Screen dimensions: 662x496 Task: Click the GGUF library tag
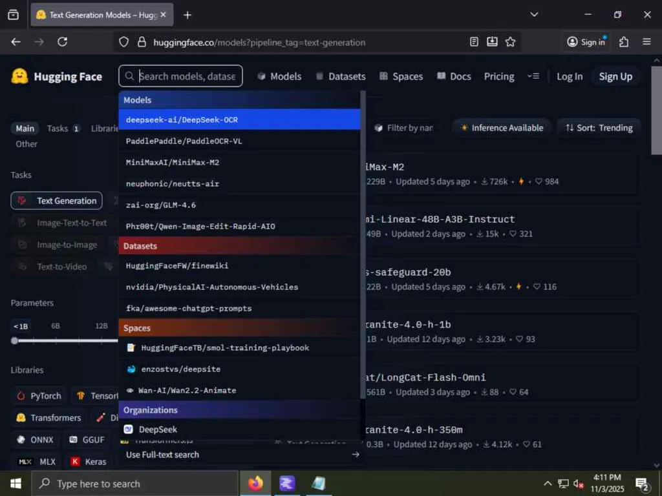click(x=87, y=439)
